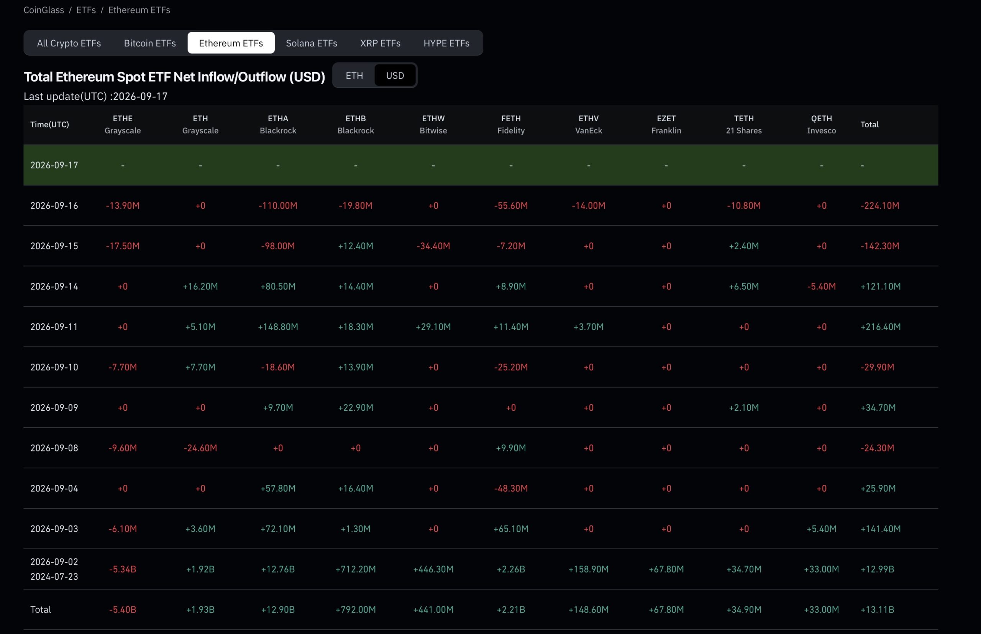Click the -34.40M ETHW value
The height and width of the screenshot is (634, 981).
click(x=433, y=246)
